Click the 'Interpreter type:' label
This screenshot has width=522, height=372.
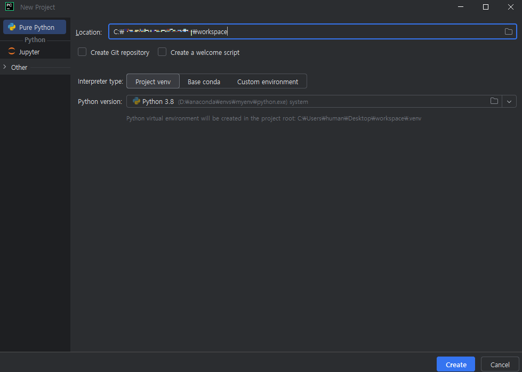point(100,82)
